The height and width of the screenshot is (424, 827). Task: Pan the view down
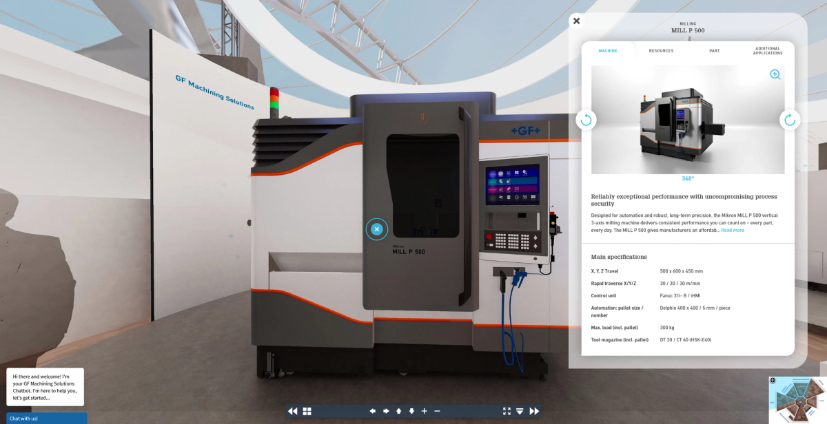tap(411, 411)
